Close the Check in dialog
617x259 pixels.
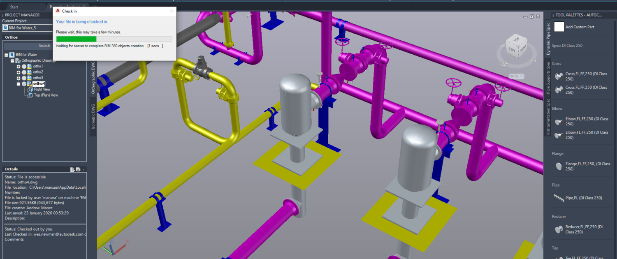click(x=172, y=11)
